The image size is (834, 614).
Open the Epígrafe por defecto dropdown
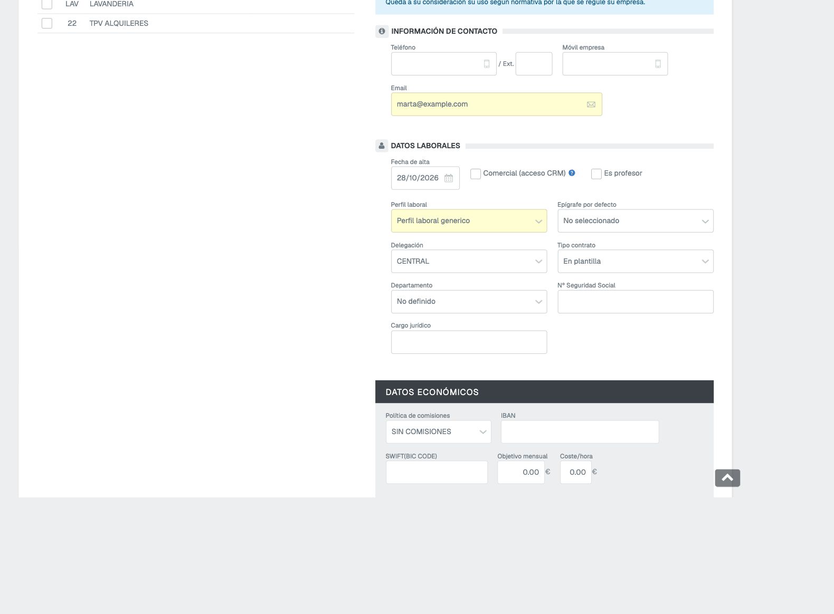[636, 221]
